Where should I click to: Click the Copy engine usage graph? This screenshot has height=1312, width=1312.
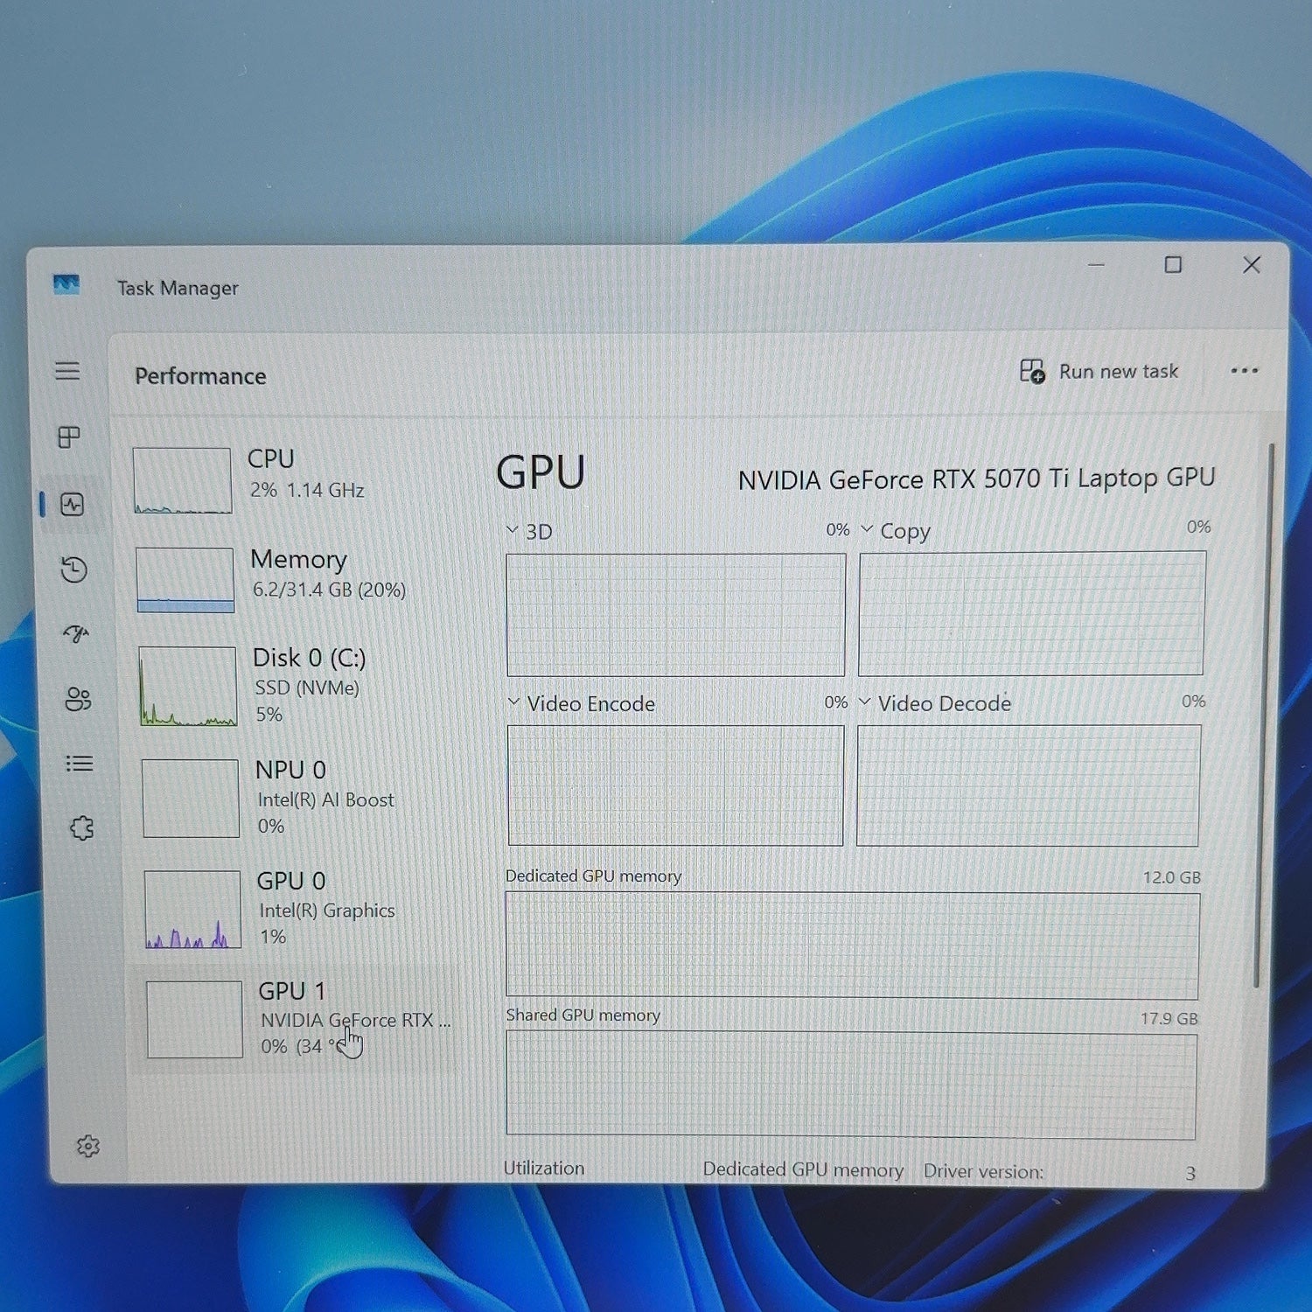[1031, 613]
